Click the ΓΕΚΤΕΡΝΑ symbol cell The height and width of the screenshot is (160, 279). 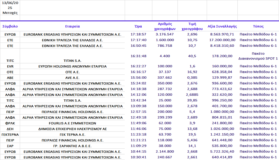pyautogui.click(x=10, y=135)
